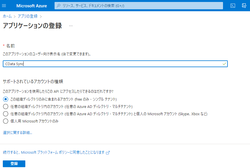Click the アプリケーションの登録 page title

[x=32, y=26]
